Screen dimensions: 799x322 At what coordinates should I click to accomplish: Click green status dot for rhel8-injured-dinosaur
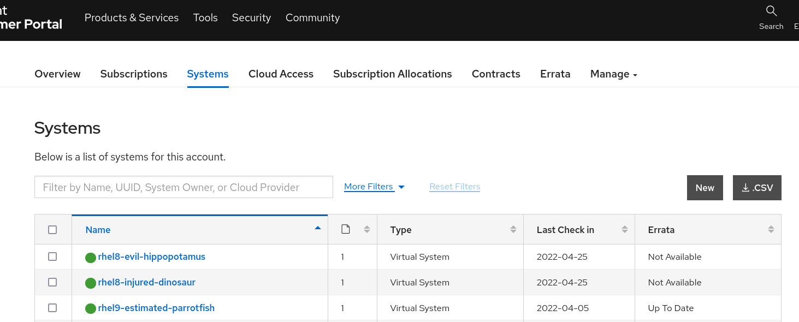91,283
